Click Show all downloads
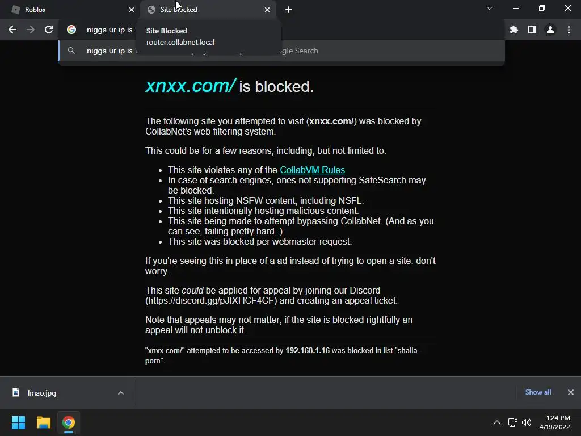 538,392
